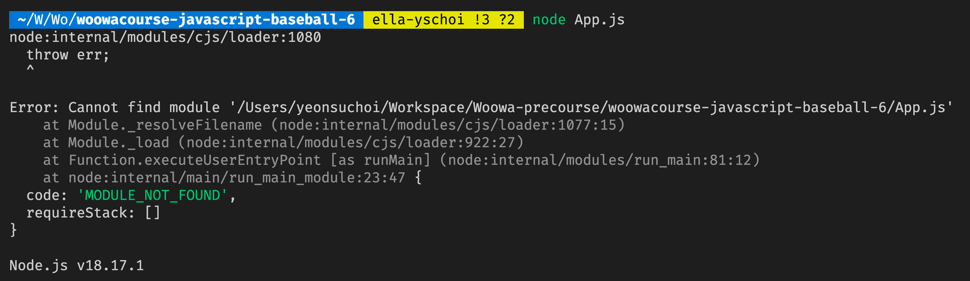Click the Module._resolveFilename stack trace line
This screenshot has height=281, width=970.
coord(334,125)
